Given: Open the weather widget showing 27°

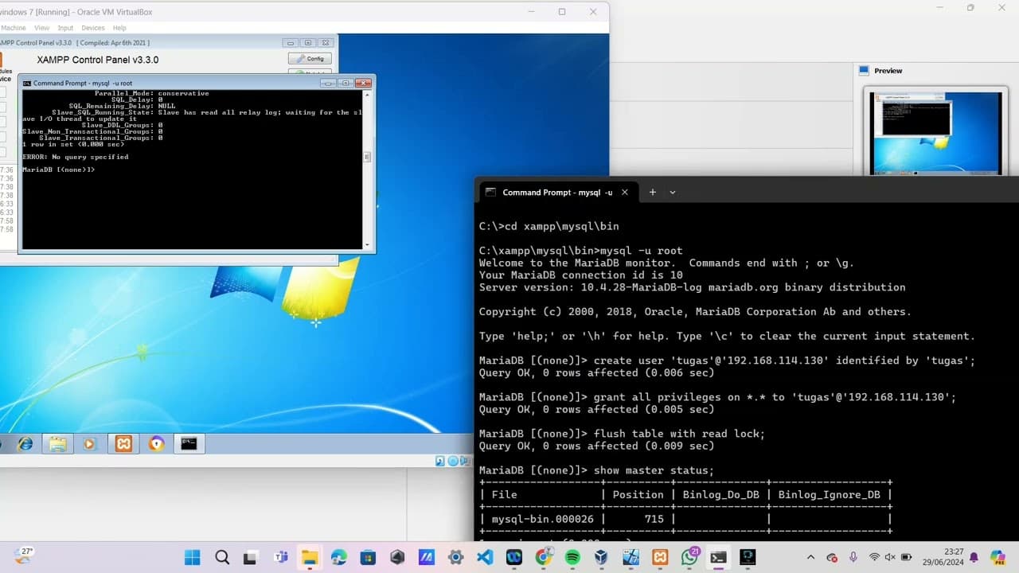Looking at the screenshot, I should (26, 556).
